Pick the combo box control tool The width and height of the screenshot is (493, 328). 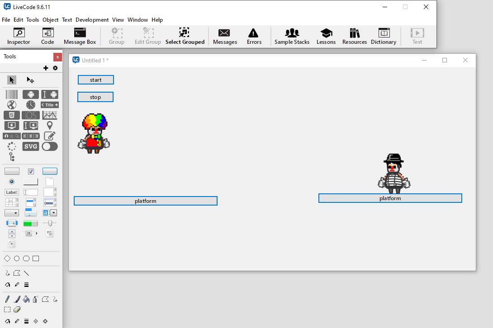click(x=50, y=213)
